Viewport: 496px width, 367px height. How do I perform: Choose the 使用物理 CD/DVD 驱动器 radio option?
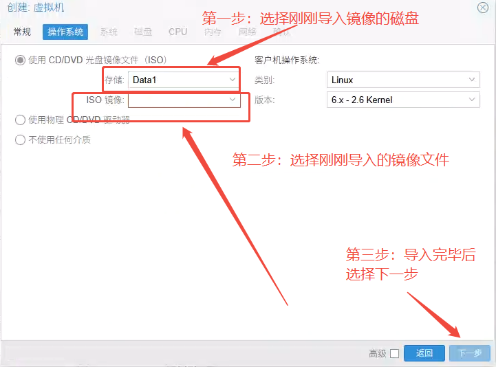20,120
